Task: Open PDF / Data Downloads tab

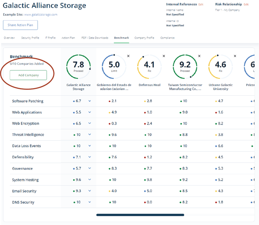Action: (95, 38)
